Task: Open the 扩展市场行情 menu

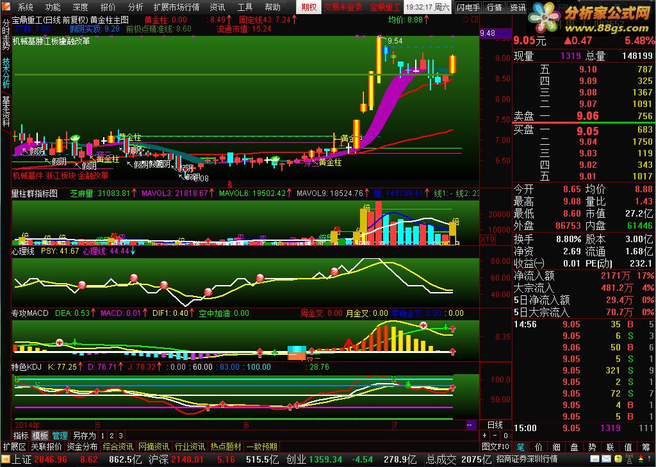Action: click(176, 7)
